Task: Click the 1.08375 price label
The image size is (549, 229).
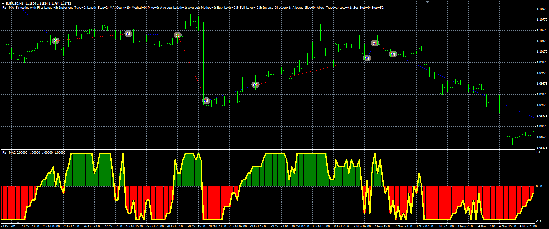Action: (x=542, y=148)
